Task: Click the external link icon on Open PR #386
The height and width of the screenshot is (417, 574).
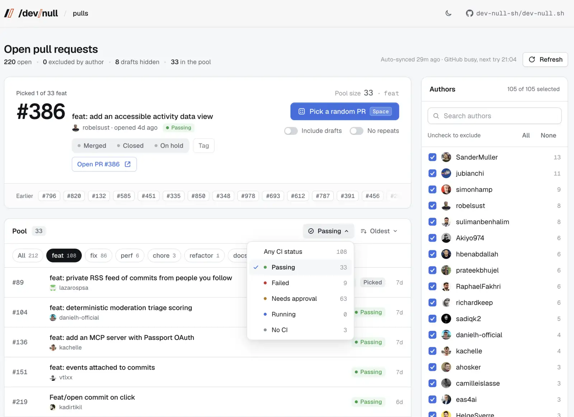Action: [x=128, y=164]
